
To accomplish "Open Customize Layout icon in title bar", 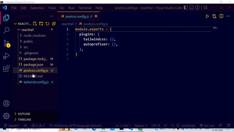I will [x=205, y=8].
